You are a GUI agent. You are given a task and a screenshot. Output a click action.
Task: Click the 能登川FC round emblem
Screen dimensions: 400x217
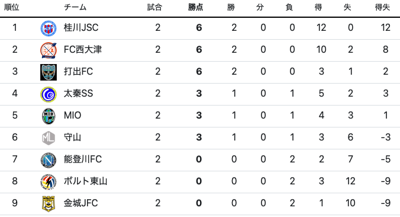49,160
